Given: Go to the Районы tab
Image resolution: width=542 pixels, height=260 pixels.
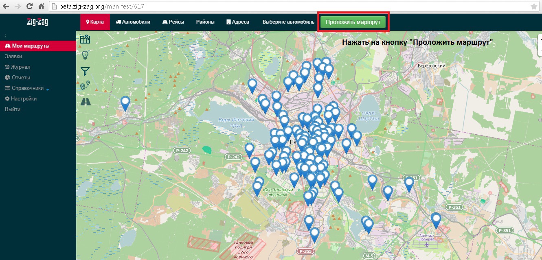Looking at the screenshot, I should tap(205, 22).
